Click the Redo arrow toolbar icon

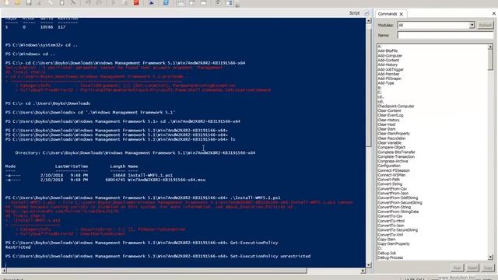[99, 2]
